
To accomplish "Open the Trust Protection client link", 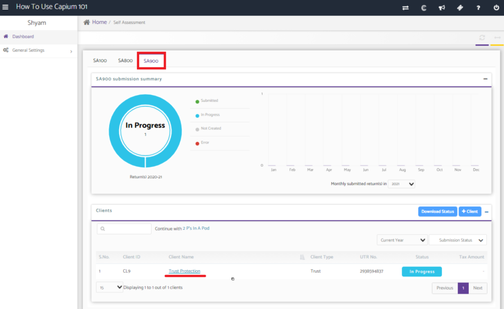I will click(x=185, y=271).
